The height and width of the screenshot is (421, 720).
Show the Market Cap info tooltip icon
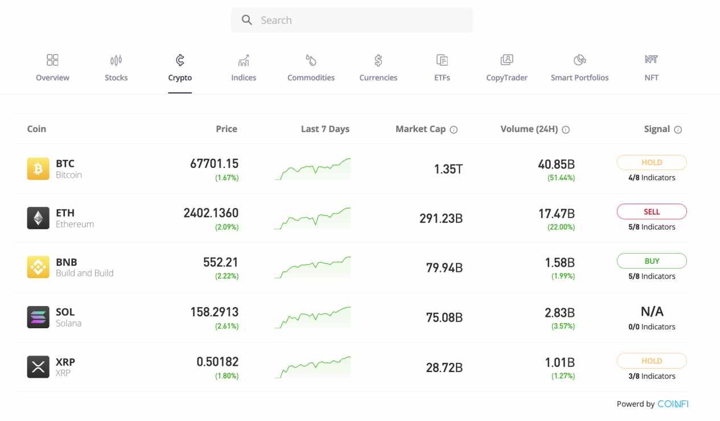454,130
